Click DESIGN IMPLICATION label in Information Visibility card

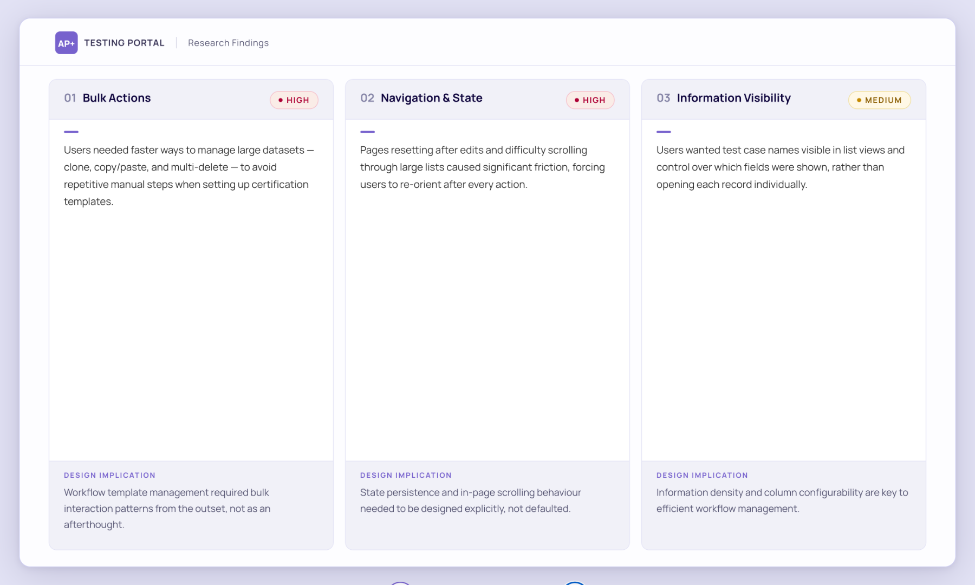pyautogui.click(x=702, y=475)
